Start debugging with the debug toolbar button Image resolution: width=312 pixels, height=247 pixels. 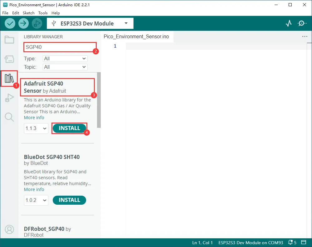coord(37,23)
